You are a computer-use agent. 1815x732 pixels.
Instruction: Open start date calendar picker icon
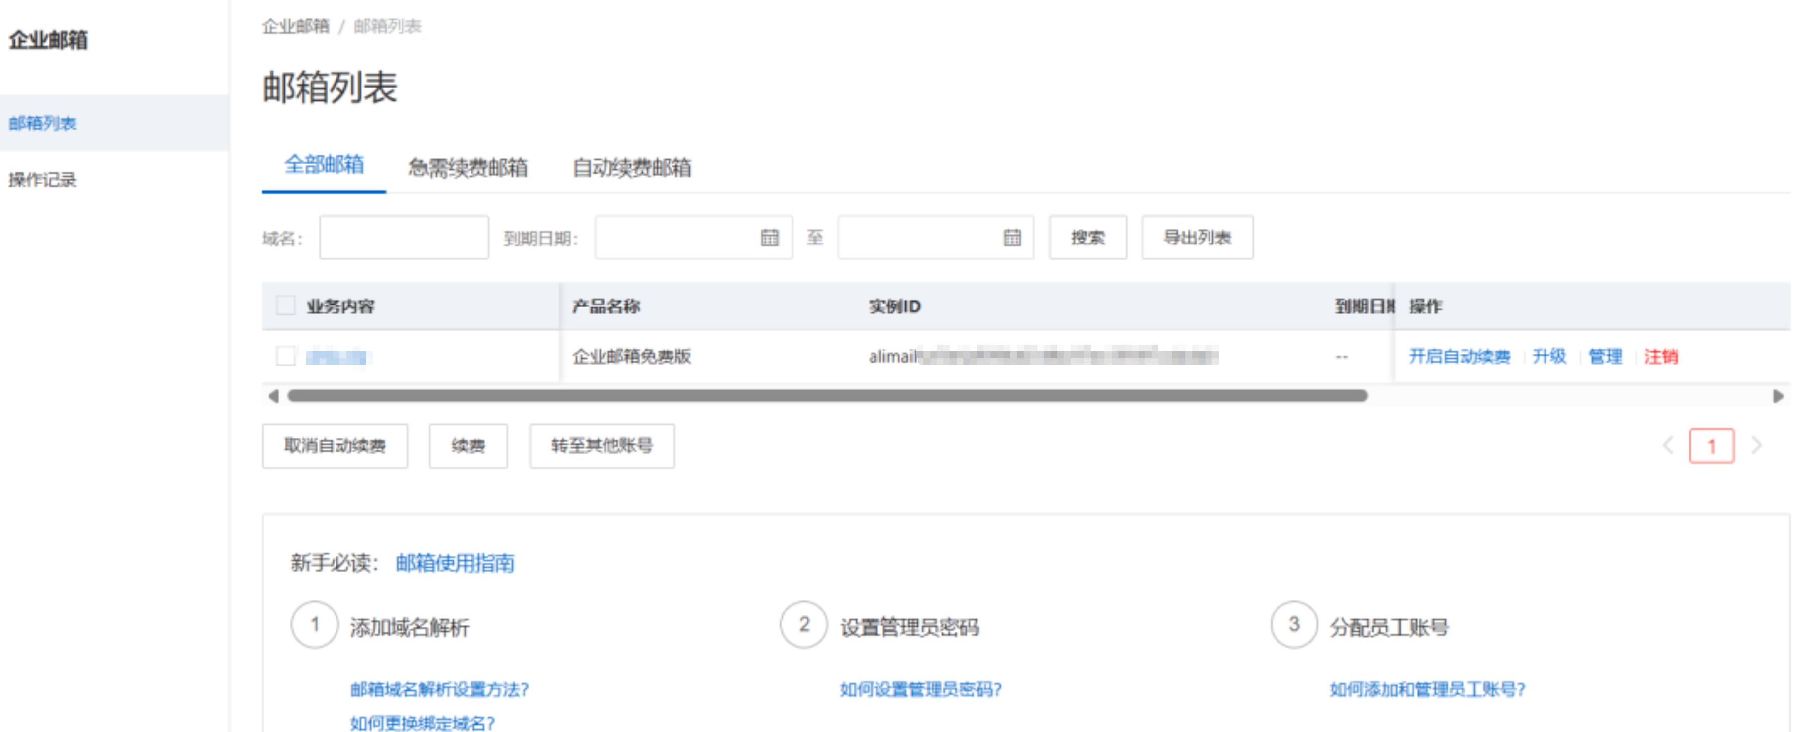pos(769,238)
